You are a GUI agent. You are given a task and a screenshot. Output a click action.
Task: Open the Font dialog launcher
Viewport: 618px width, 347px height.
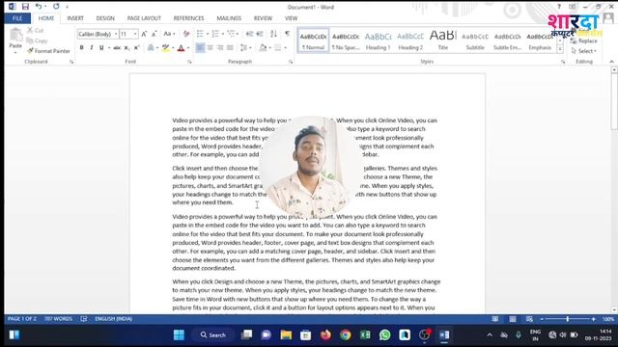[x=189, y=62]
